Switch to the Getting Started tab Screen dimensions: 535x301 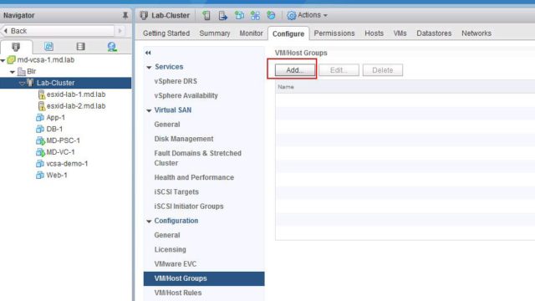(166, 33)
